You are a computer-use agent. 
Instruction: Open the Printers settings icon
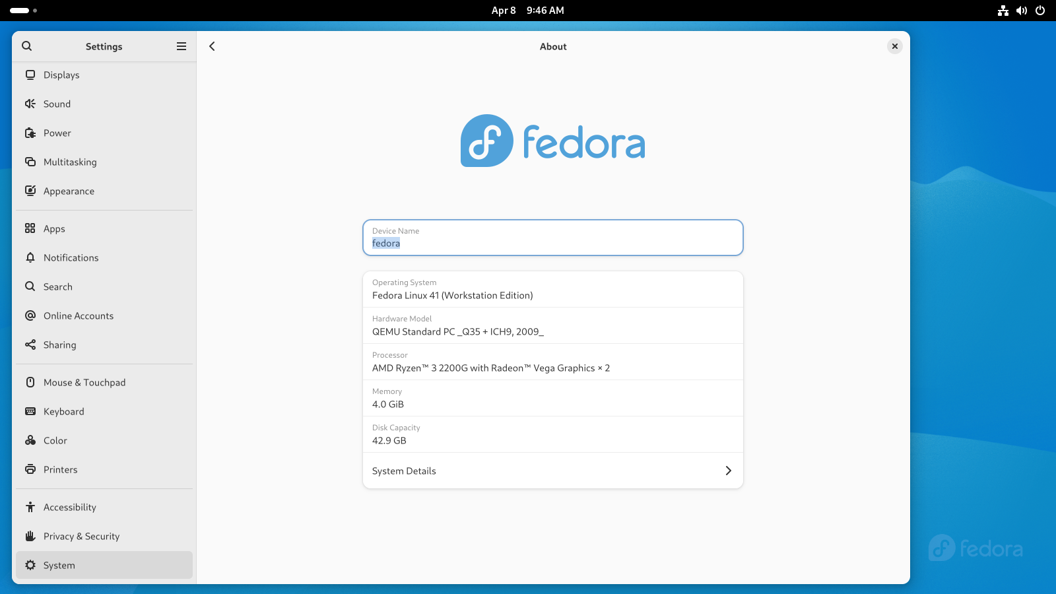coord(30,469)
